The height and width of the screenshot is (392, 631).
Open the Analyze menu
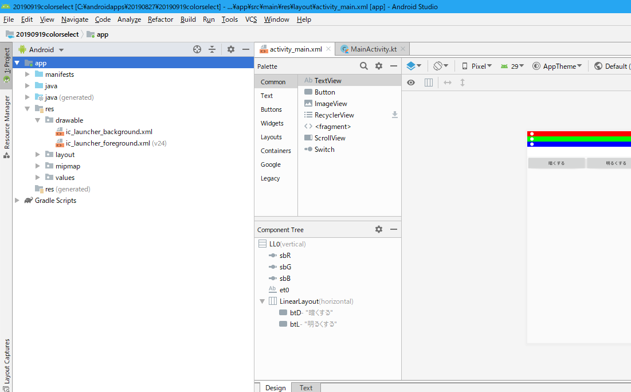(129, 19)
